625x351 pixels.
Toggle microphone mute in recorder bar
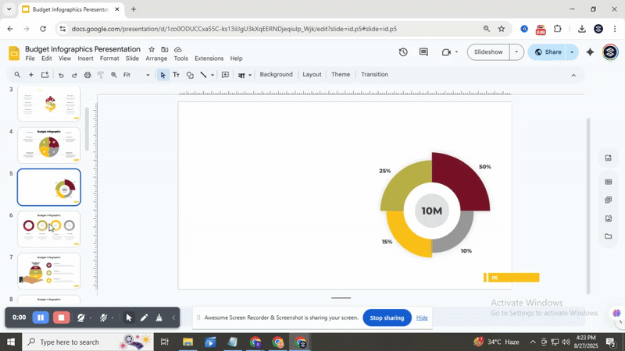tap(104, 318)
